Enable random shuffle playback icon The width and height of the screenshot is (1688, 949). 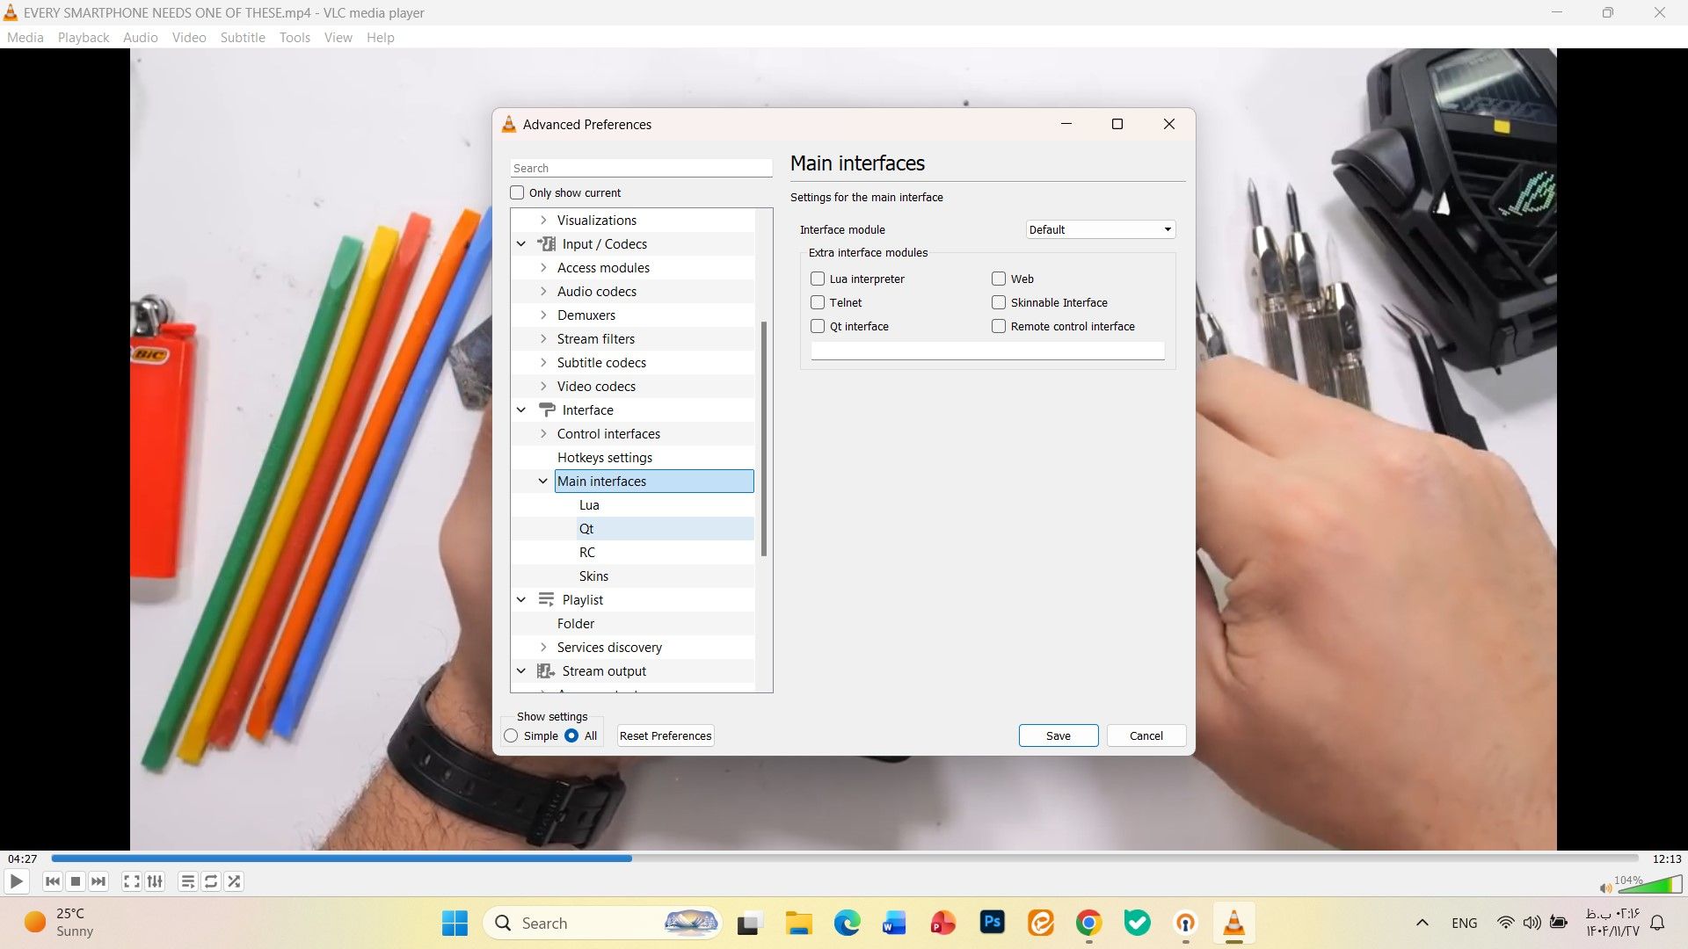coord(234,881)
